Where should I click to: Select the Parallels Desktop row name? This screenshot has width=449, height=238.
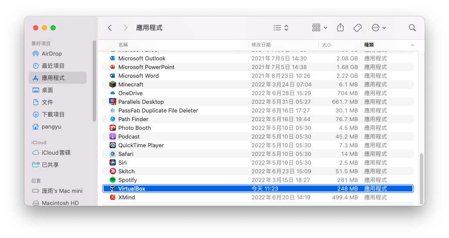tap(141, 102)
